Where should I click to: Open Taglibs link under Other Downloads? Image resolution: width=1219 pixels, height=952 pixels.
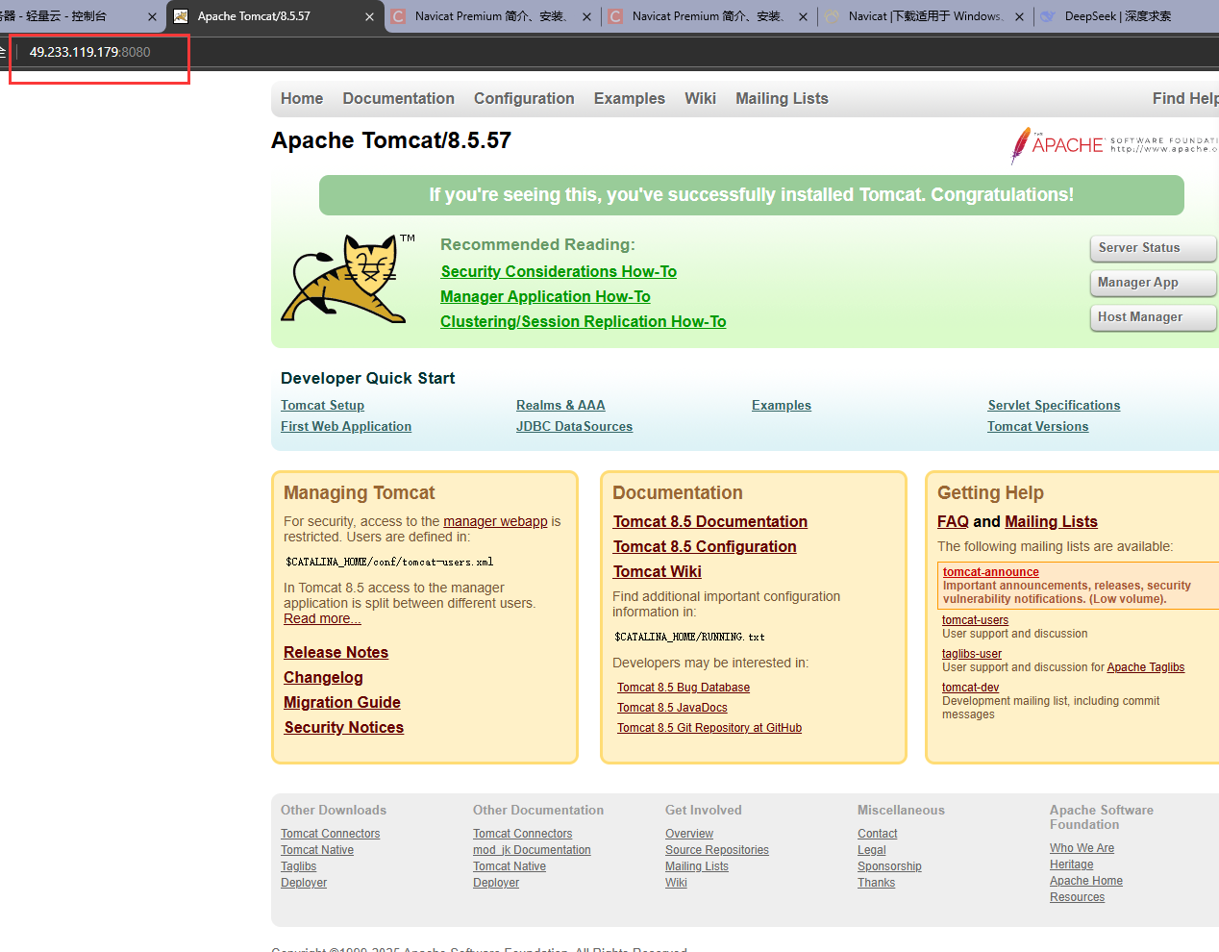click(x=298, y=866)
